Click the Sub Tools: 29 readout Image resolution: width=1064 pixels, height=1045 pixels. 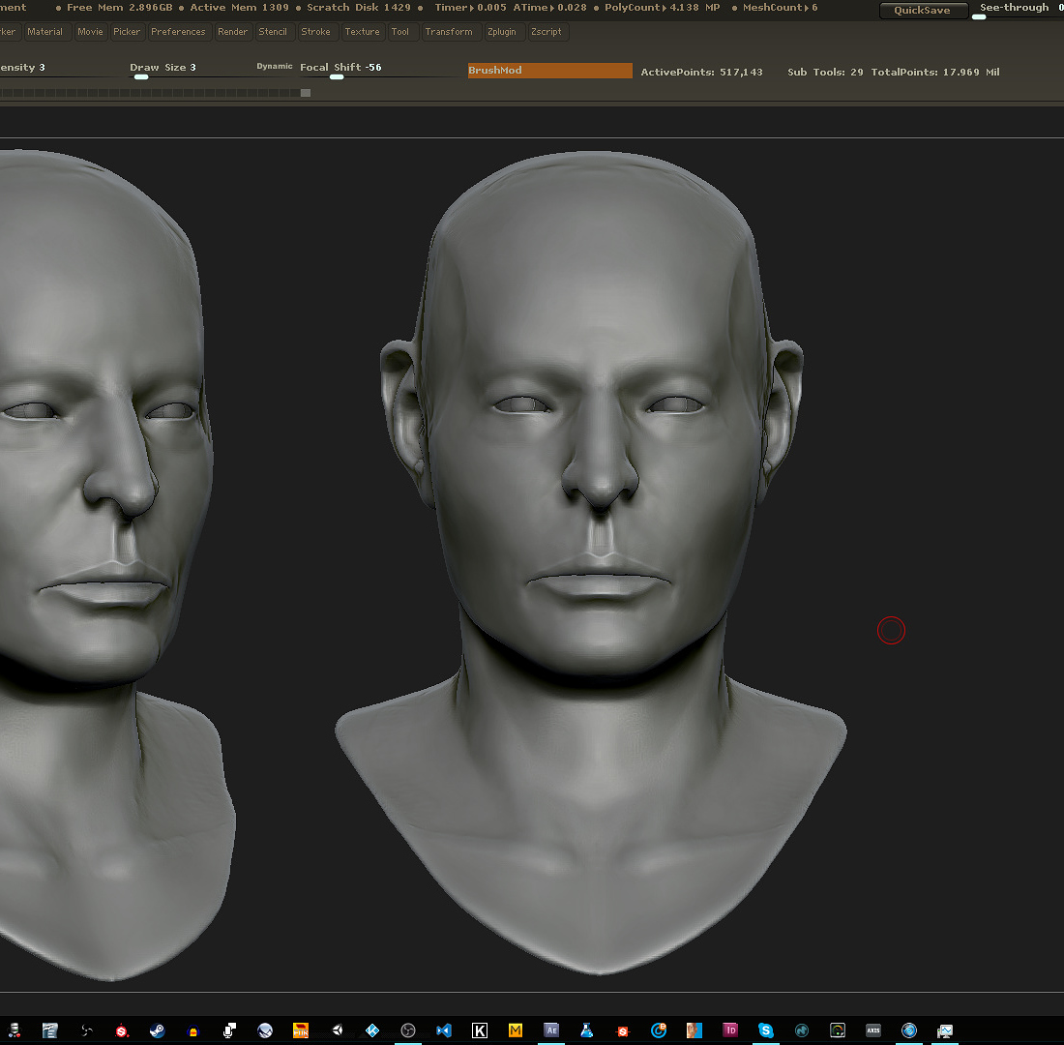coord(825,72)
